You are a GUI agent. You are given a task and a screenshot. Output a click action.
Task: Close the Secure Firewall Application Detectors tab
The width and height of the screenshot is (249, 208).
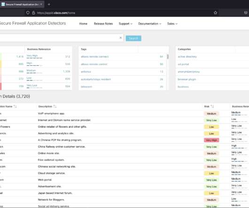point(41,4)
